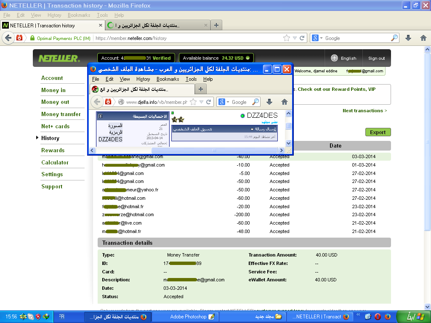Open the Windows Start button
431x323 pixels.
(x=413, y=317)
